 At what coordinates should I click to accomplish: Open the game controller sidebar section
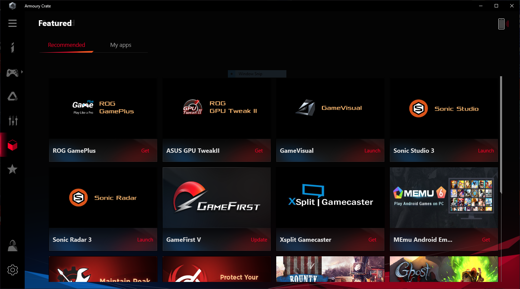(13, 72)
